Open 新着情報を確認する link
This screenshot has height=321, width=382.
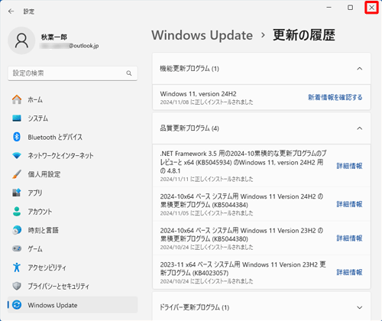pyautogui.click(x=335, y=97)
